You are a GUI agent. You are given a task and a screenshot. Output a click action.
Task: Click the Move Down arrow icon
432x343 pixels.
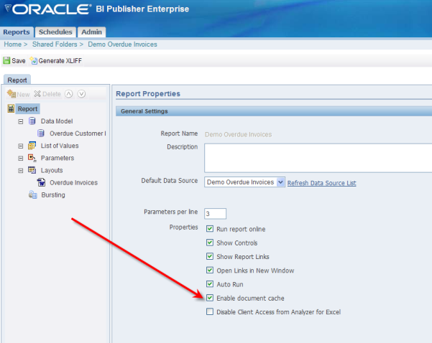[81, 94]
